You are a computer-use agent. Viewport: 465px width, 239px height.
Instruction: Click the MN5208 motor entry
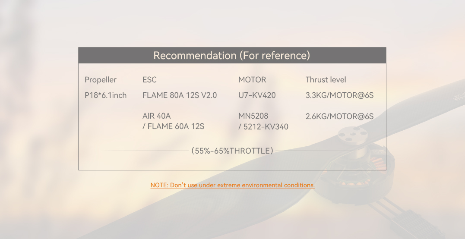coord(253,116)
